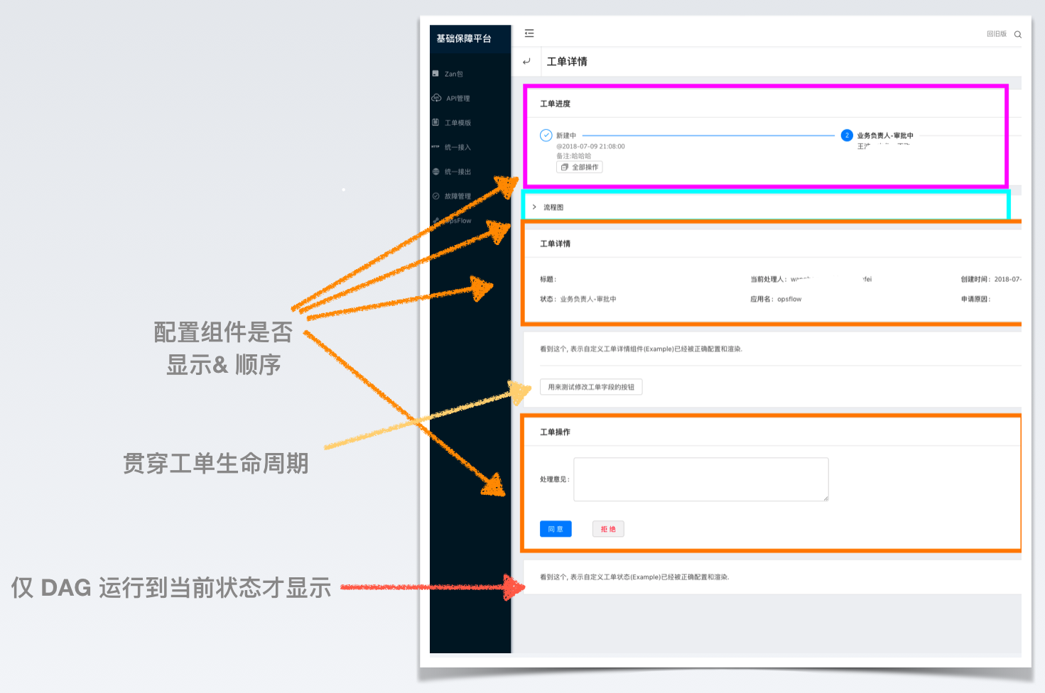Viewport: 1045px width, 693px height.
Task: Click the 新建中 completed step checkmark
Action: [546, 135]
